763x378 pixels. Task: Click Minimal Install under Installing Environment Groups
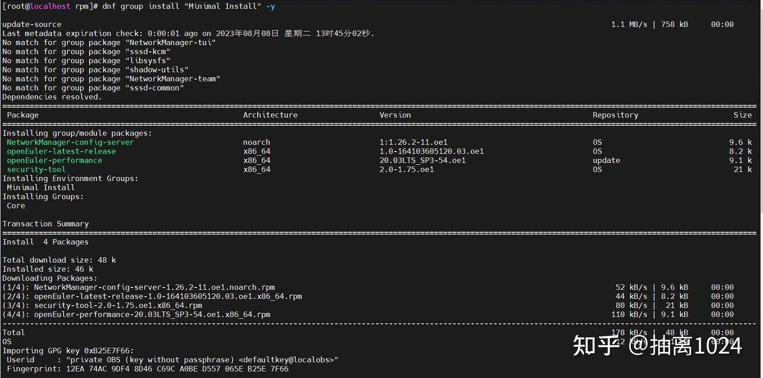[x=41, y=187]
